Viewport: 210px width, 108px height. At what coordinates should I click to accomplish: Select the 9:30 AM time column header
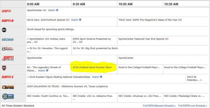point(79,4)
